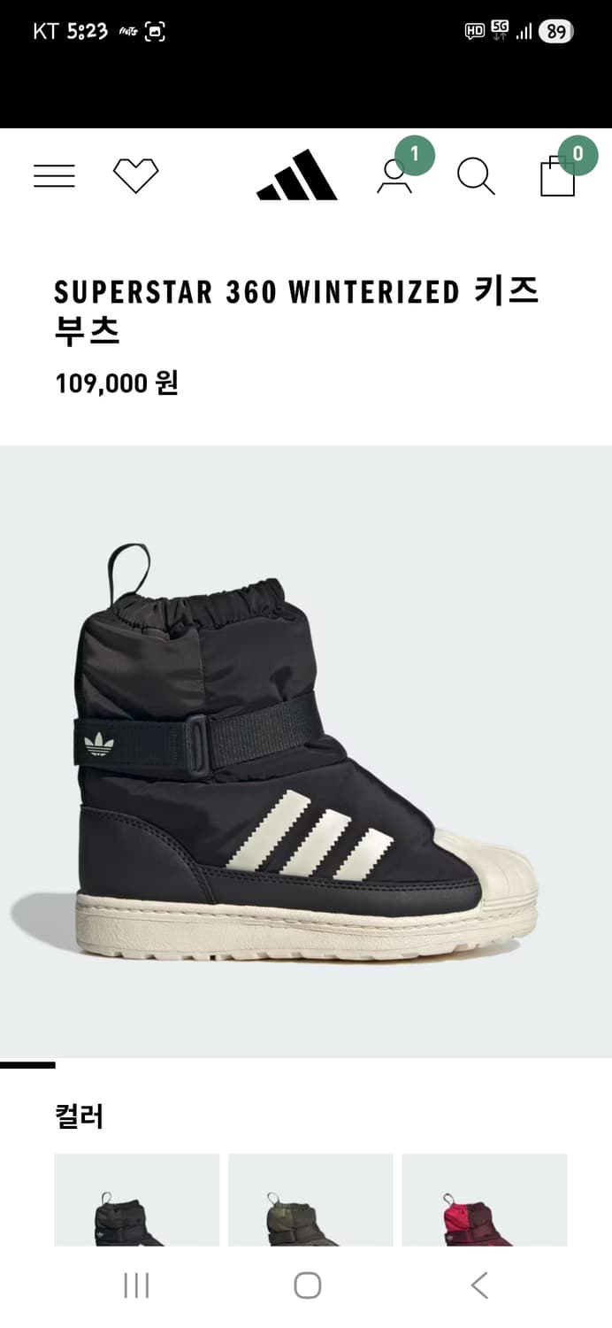Image resolution: width=612 pixels, height=1328 pixels.
Task: Tap the main black boot product image
Action: click(x=306, y=753)
